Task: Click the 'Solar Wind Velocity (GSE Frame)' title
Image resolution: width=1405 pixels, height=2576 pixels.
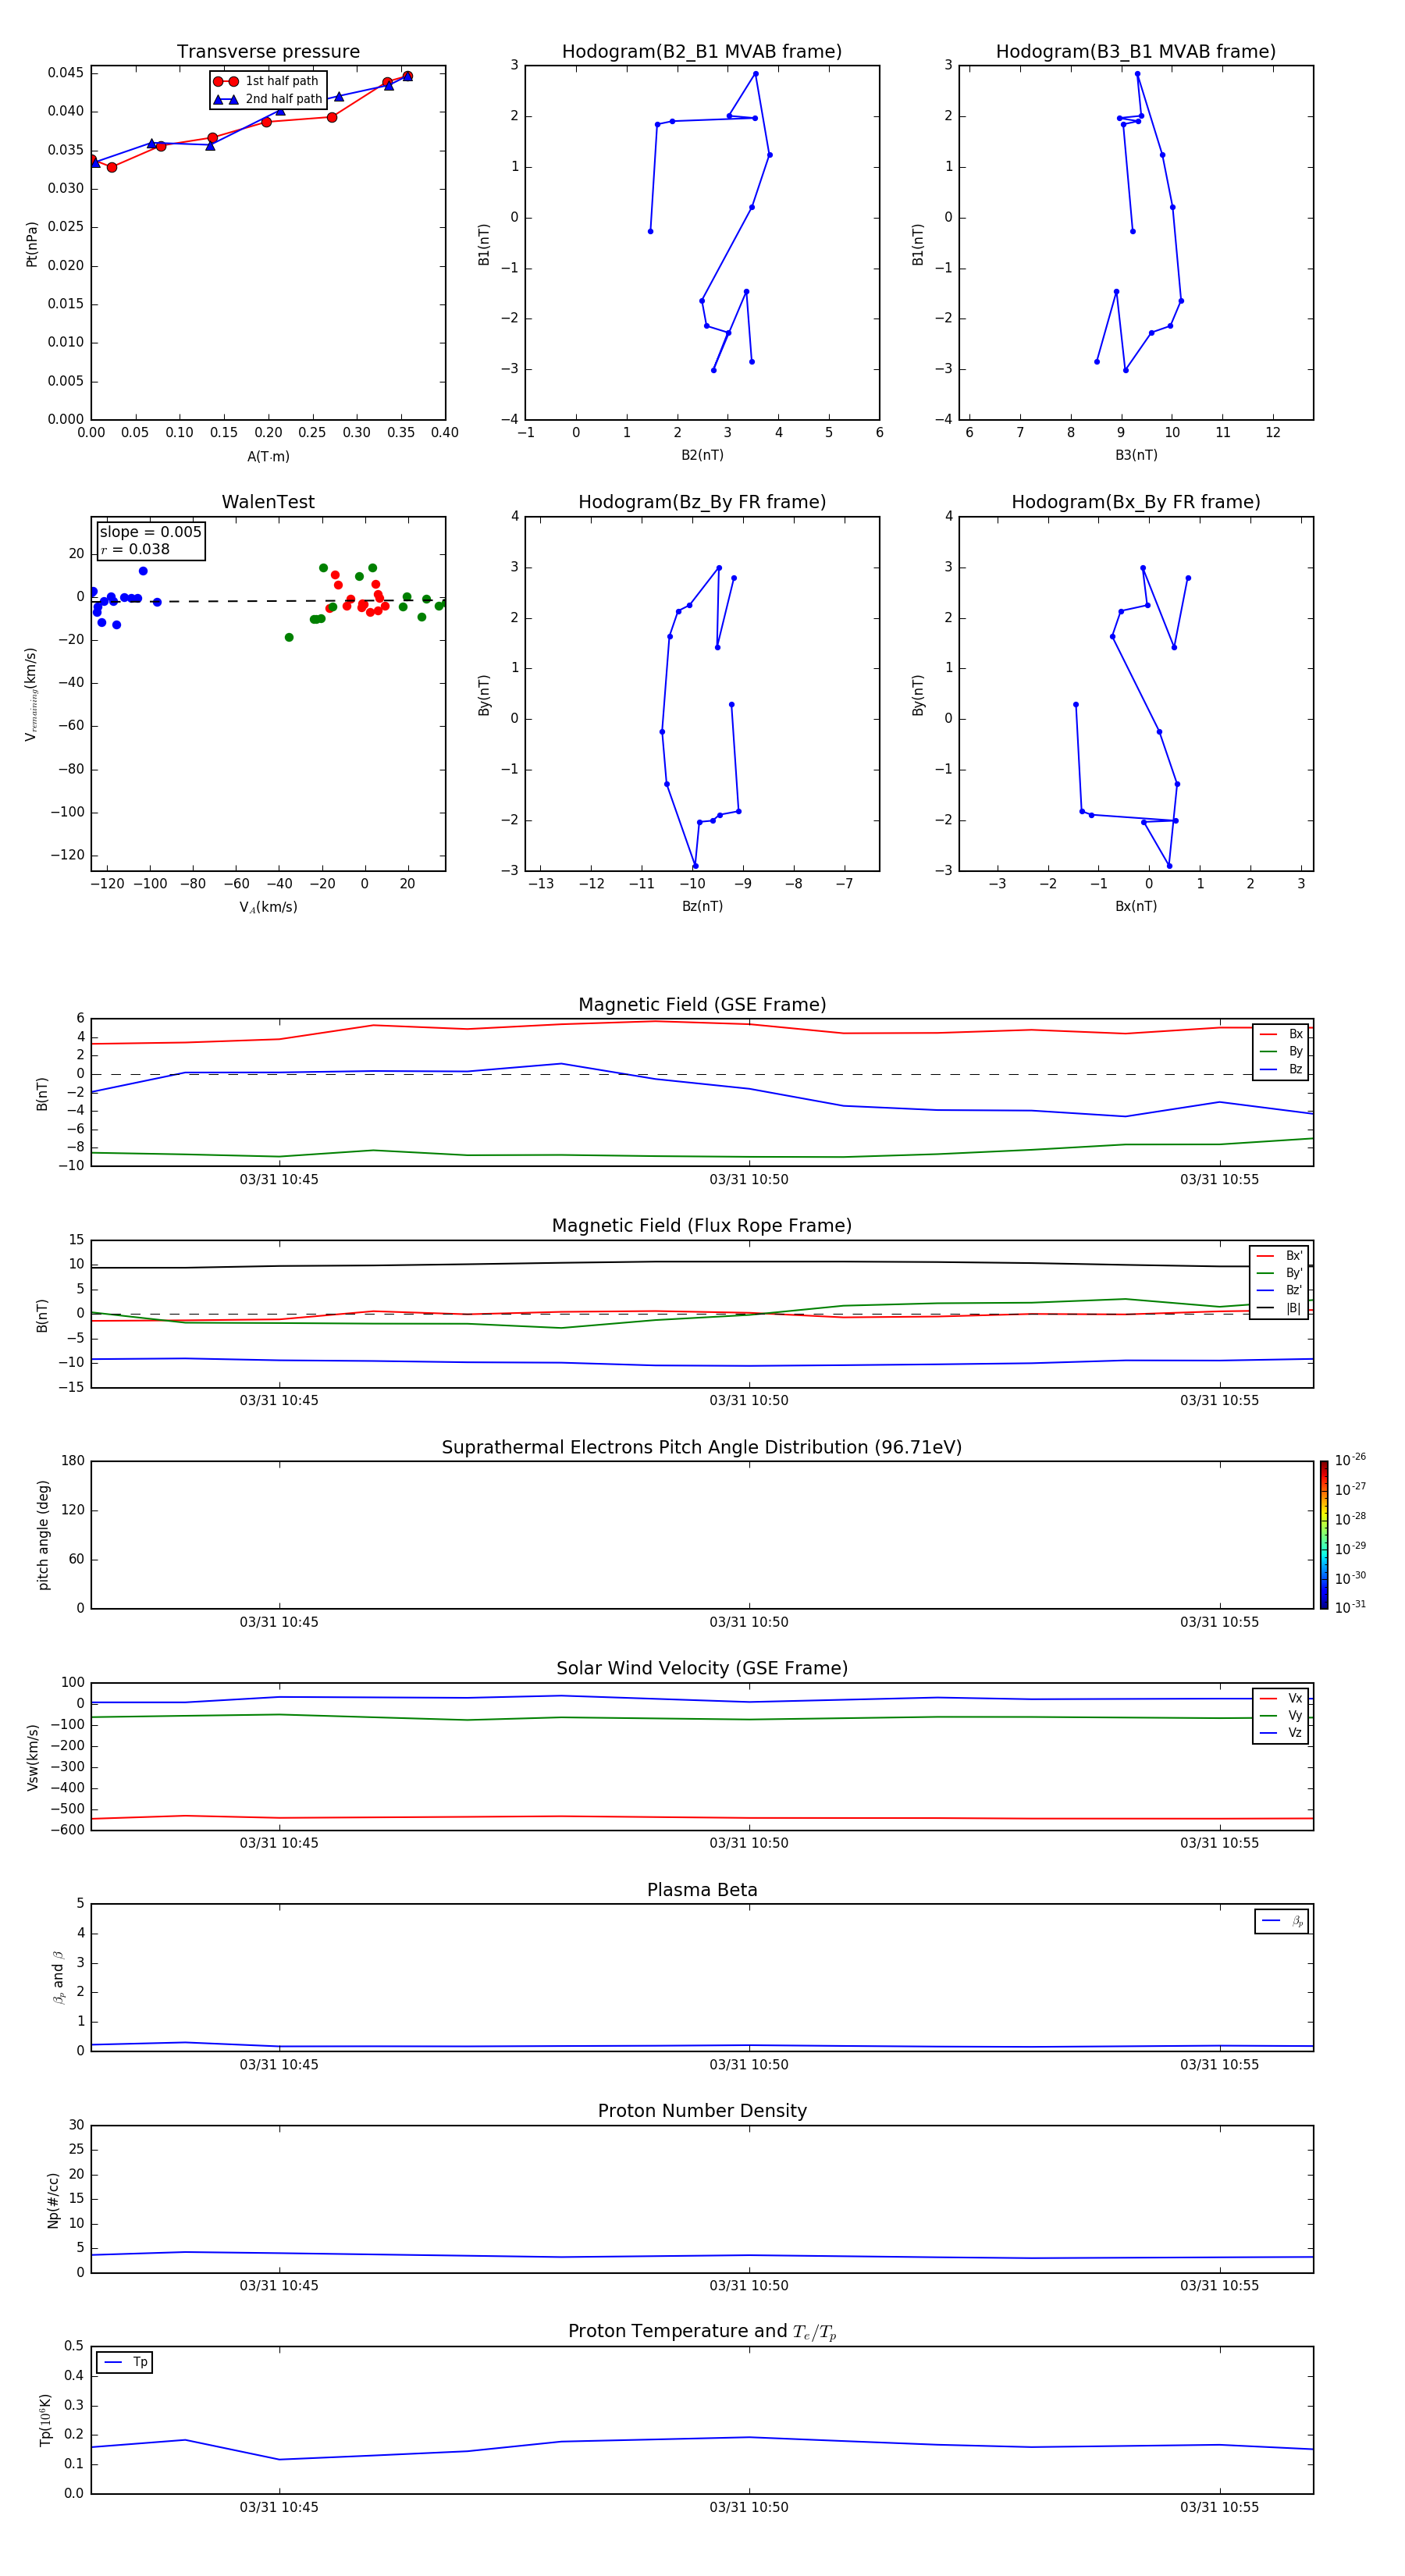Action: point(702,1669)
